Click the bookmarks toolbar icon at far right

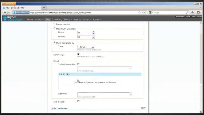click(x=199, y=12)
